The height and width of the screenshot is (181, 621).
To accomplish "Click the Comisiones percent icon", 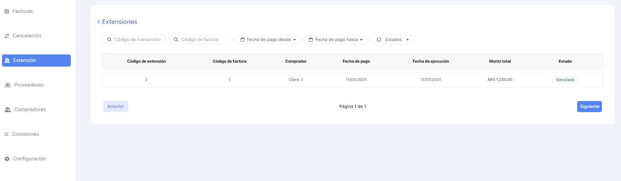I will pyautogui.click(x=6, y=134).
